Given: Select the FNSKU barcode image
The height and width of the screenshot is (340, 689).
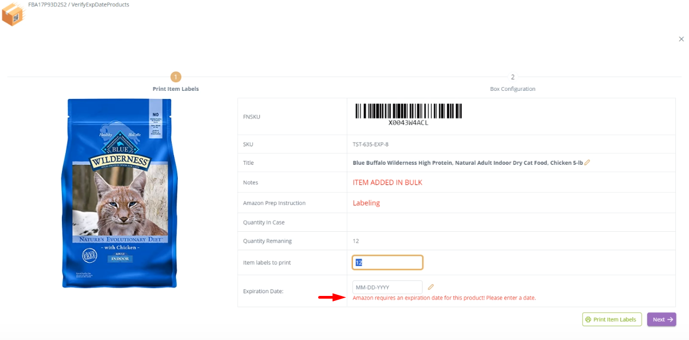Looking at the screenshot, I should coord(409,113).
